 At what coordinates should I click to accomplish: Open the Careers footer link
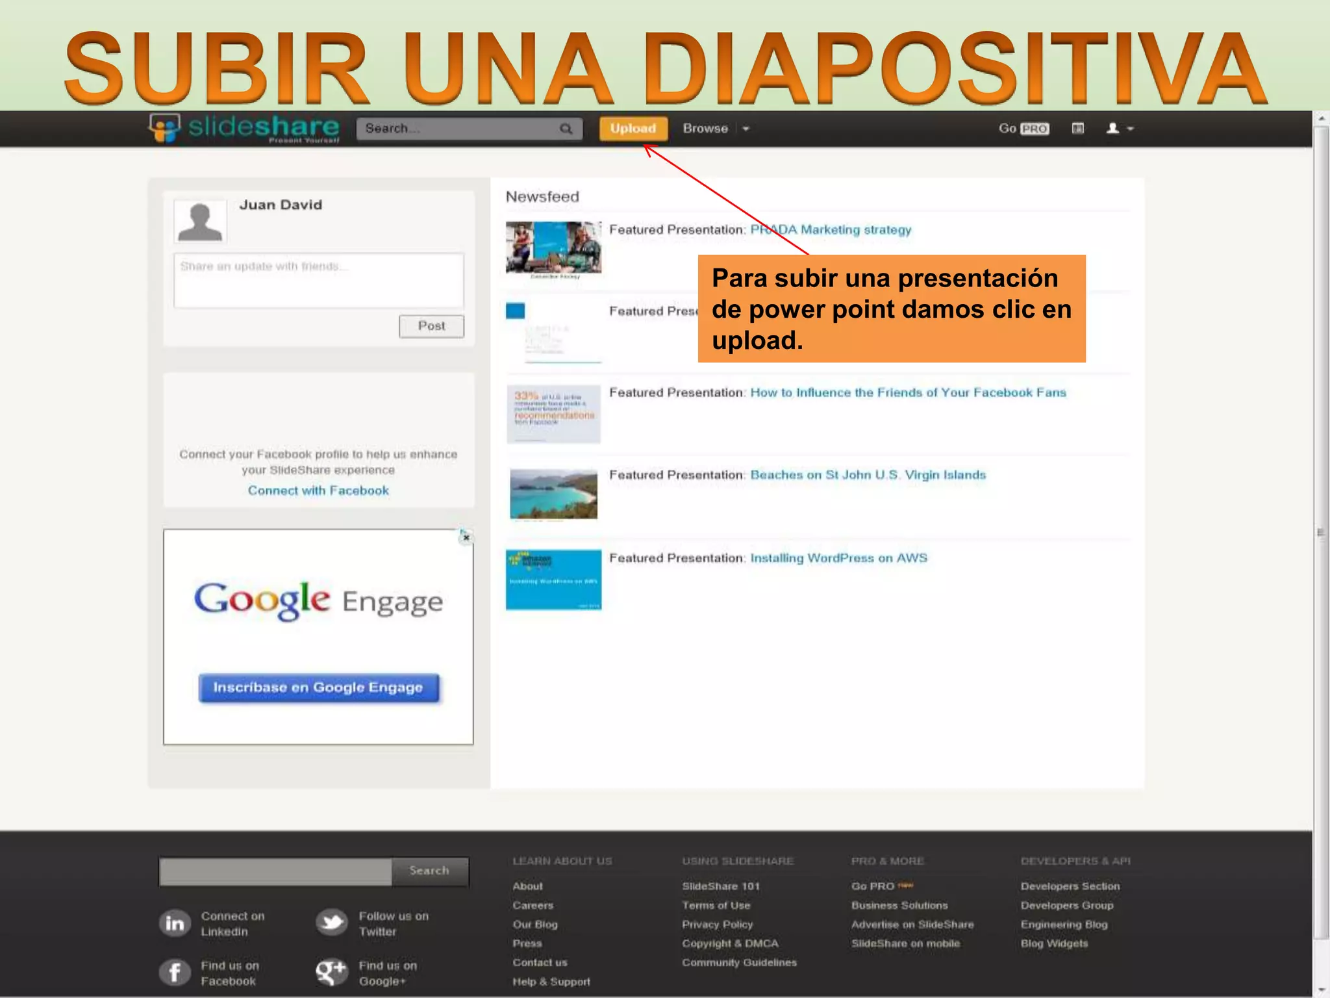coord(533,905)
